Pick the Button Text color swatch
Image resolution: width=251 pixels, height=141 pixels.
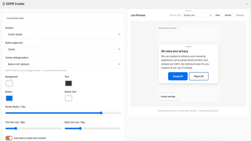click(68, 98)
